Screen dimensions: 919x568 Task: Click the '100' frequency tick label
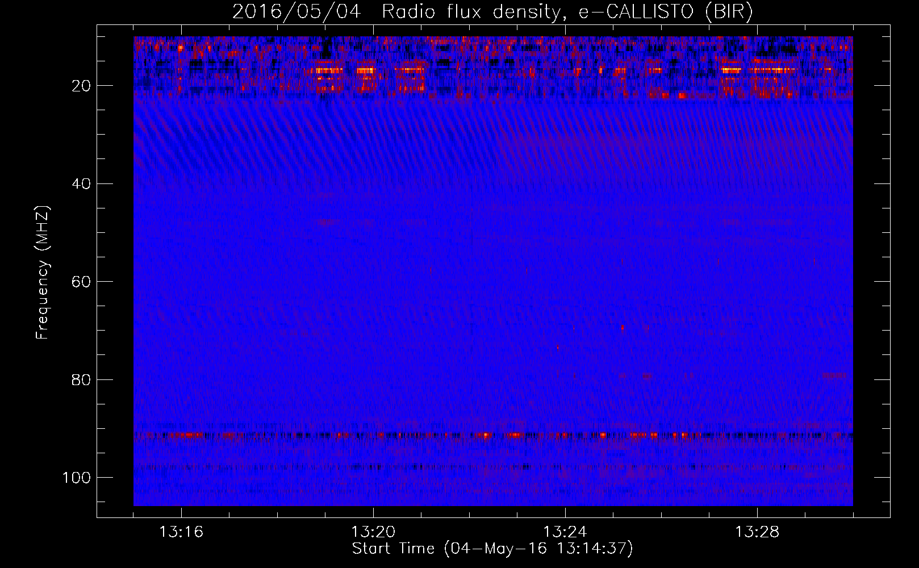[77, 478]
